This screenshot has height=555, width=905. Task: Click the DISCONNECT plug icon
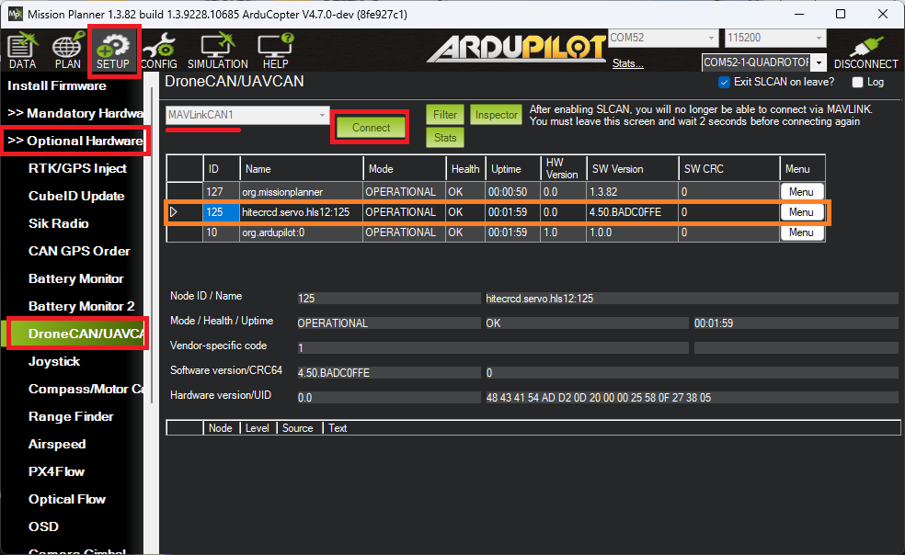[x=865, y=52]
